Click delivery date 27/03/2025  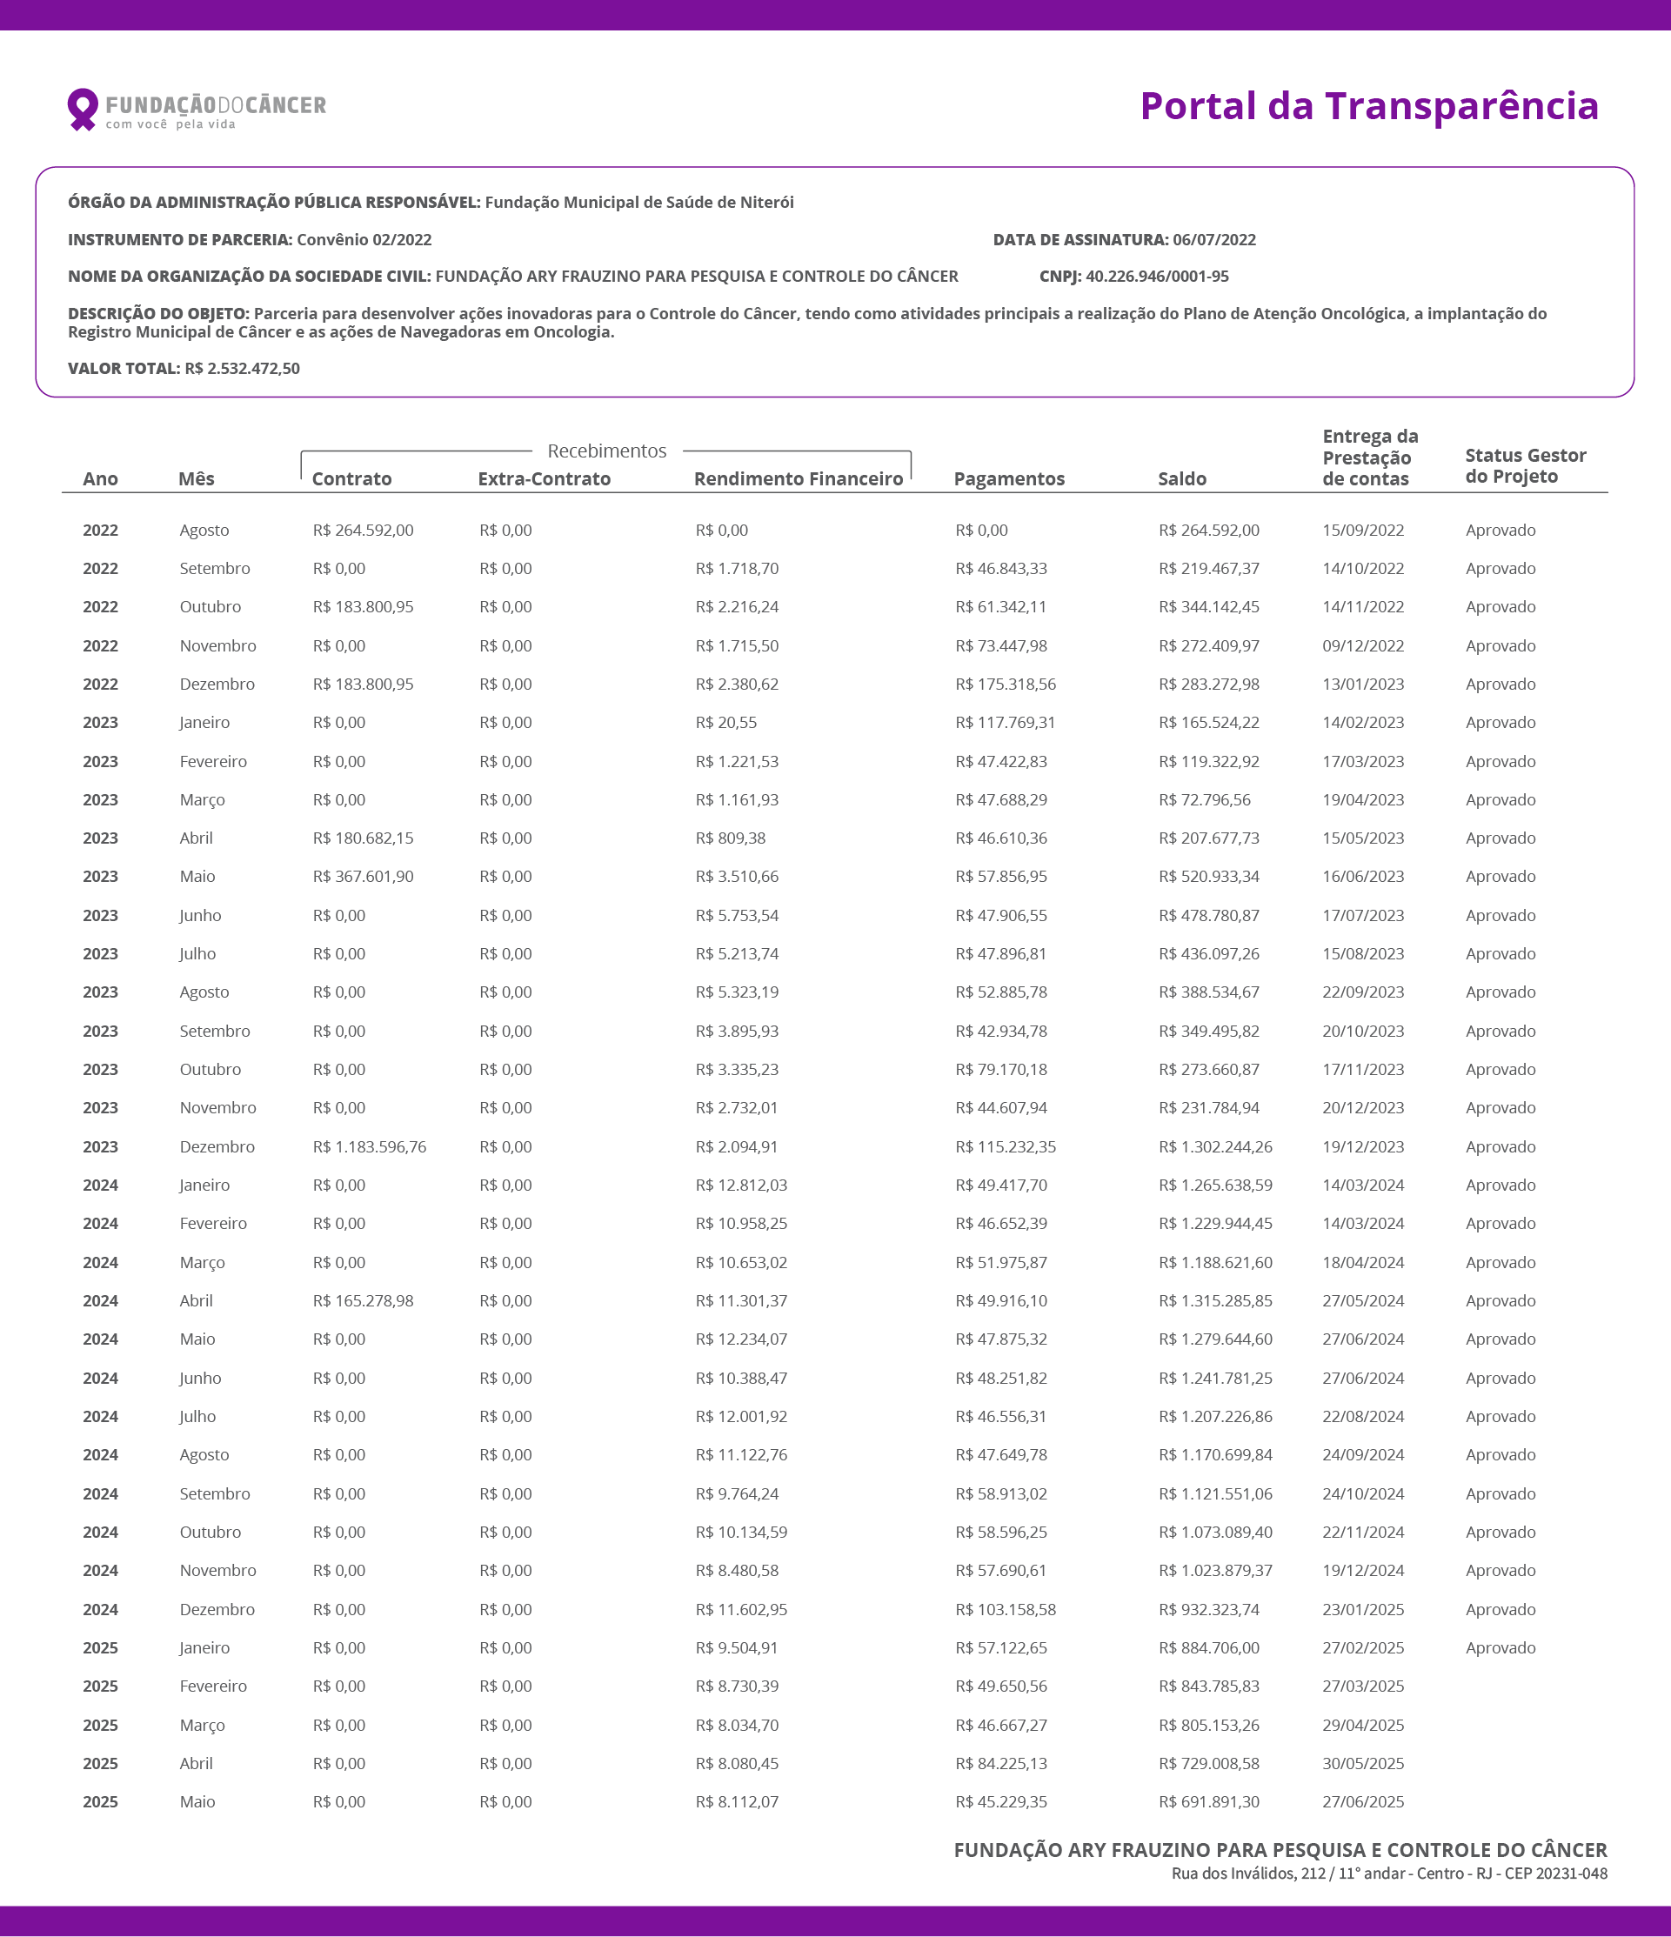click(x=1363, y=1687)
